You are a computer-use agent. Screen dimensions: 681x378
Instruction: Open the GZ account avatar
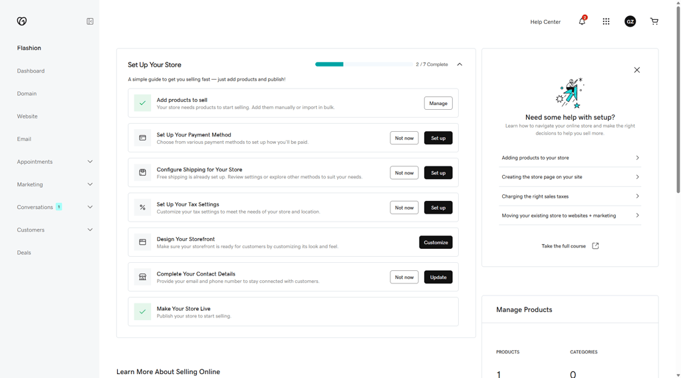630,21
